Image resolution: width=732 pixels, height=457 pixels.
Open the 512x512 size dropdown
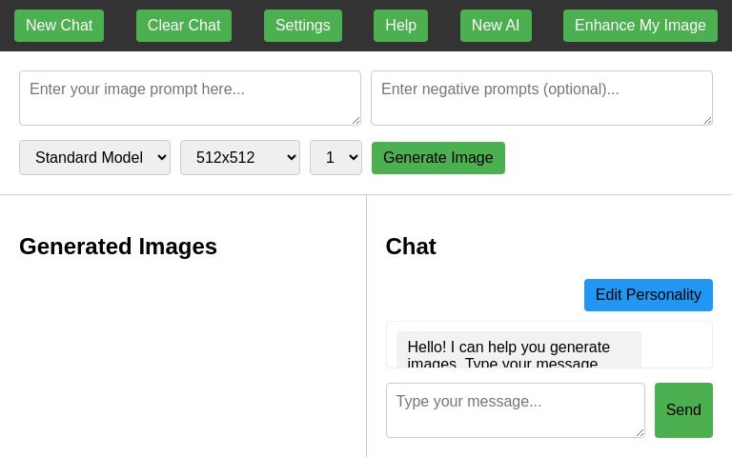pyautogui.click(x=239, y=158)
